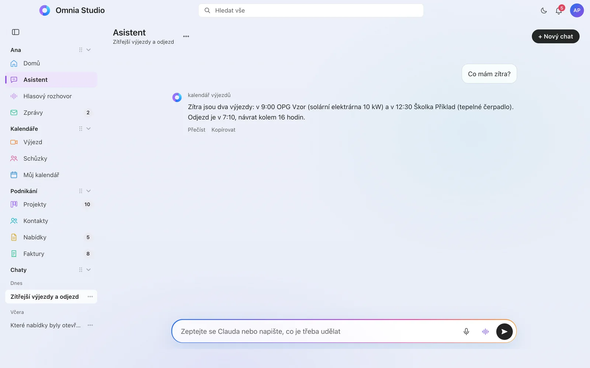Grab the Chaty section drag handle

tap(80, 270)
